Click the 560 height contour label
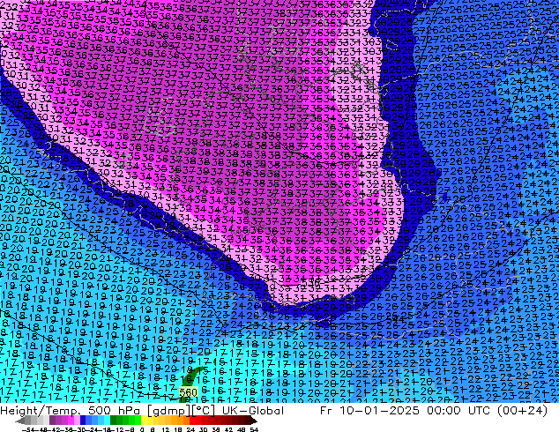Screen dimensions: 559x432 coord(188,392)
